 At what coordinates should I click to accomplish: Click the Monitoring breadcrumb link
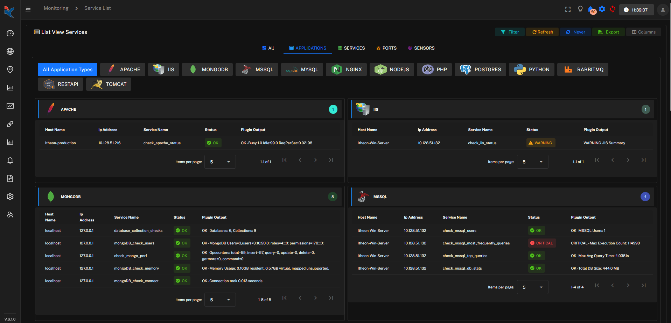(56, 8)
